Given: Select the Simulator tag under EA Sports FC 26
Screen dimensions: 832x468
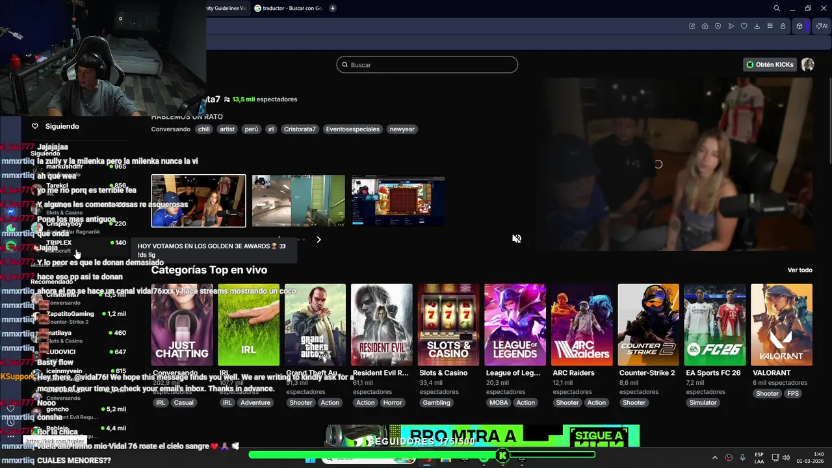Looking at the screenshot, I should 703,403.
